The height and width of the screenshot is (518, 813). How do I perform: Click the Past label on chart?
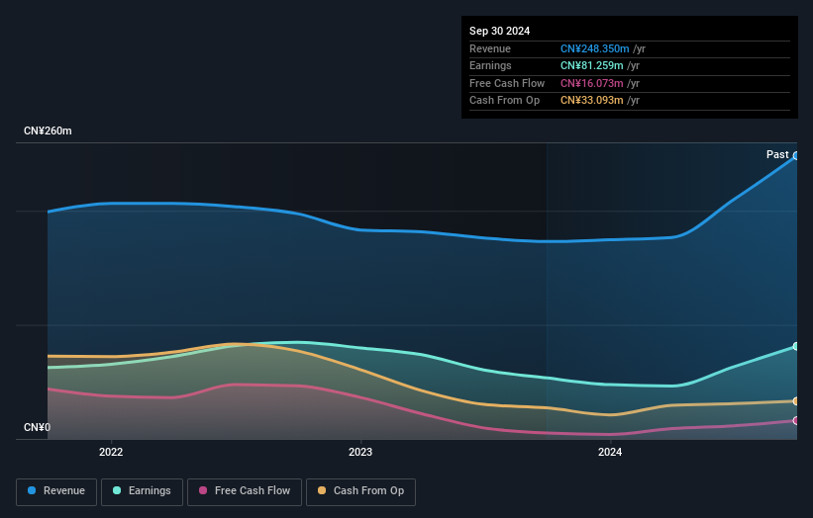[777, 154]
